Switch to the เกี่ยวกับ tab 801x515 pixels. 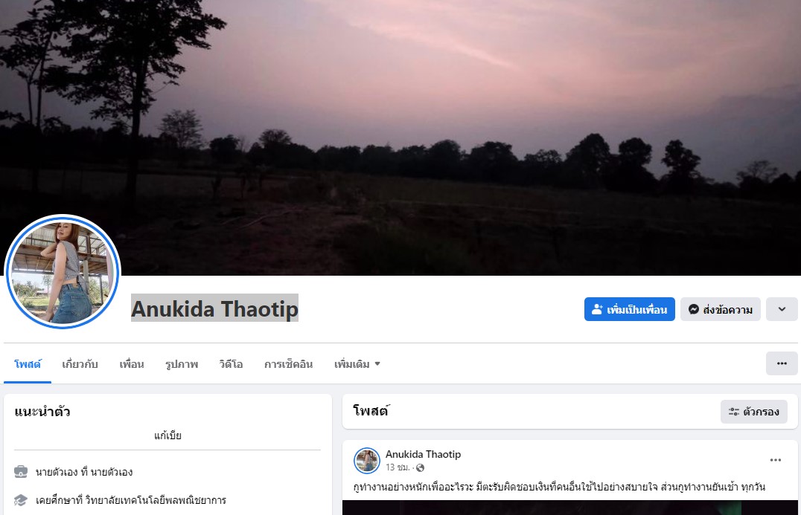(80, 364)
